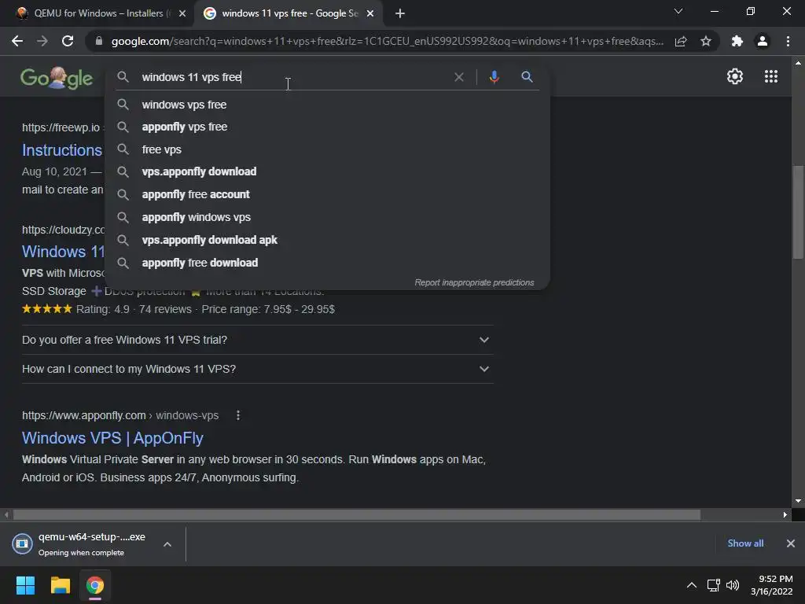Open the Windows 11 result from cloudzy
This screenshot has width=805, height=604.
(x=63, y=252)
